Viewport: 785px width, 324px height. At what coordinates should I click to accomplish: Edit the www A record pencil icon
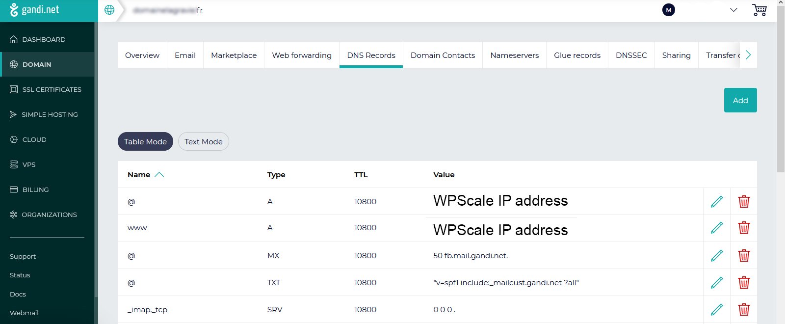717,228
